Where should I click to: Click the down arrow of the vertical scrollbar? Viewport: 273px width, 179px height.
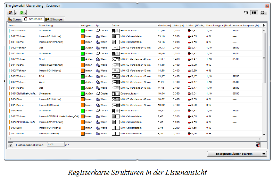click(x=264, y=135)
